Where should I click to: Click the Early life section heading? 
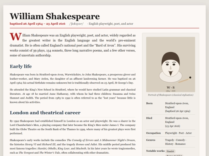(x=21, y=66)
